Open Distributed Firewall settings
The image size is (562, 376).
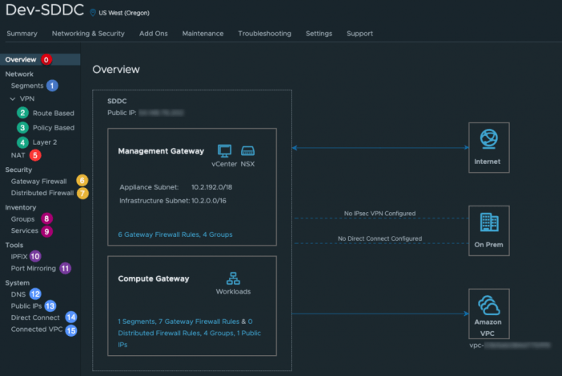[x=42, y=193]
